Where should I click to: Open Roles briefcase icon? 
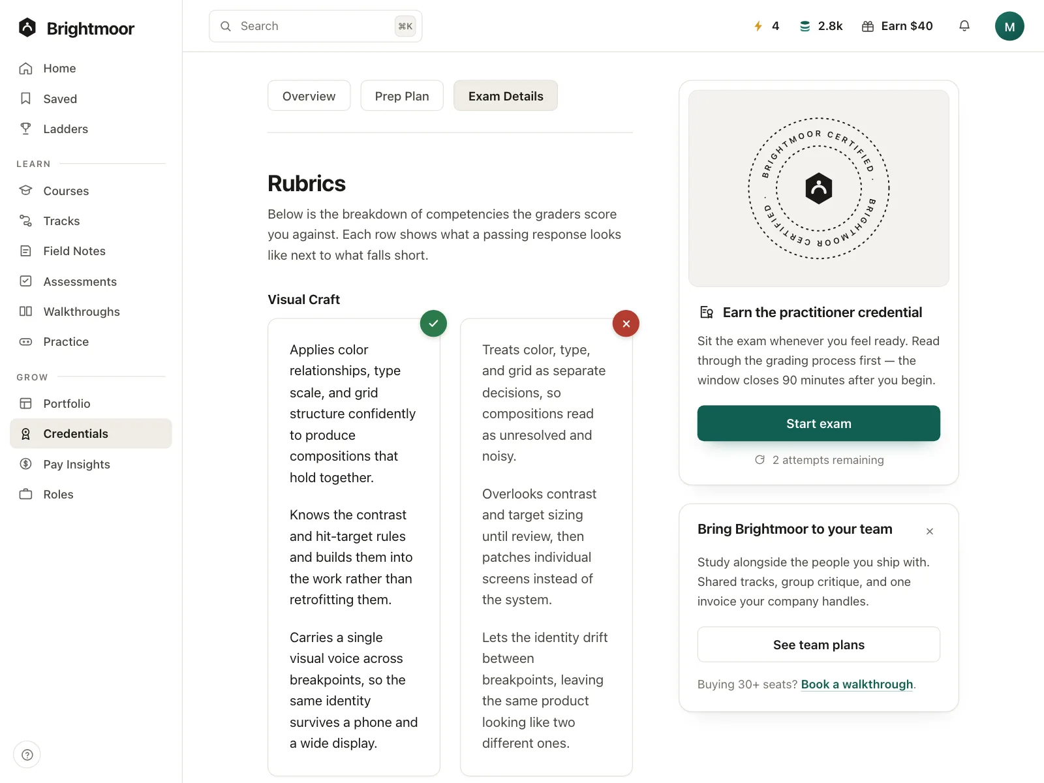pyautogui.click(x=26, y=494)
